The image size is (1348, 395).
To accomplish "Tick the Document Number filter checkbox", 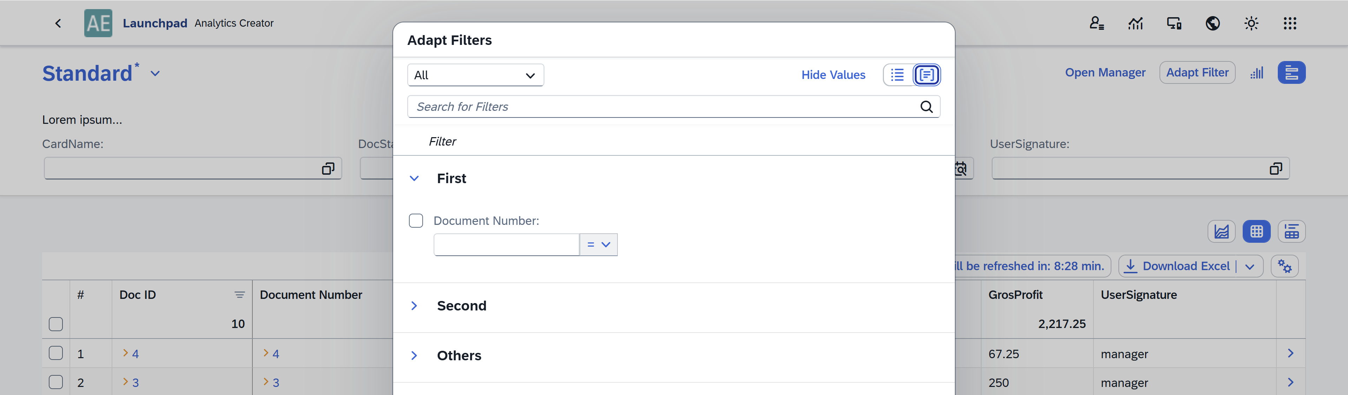I will [416, 221].
